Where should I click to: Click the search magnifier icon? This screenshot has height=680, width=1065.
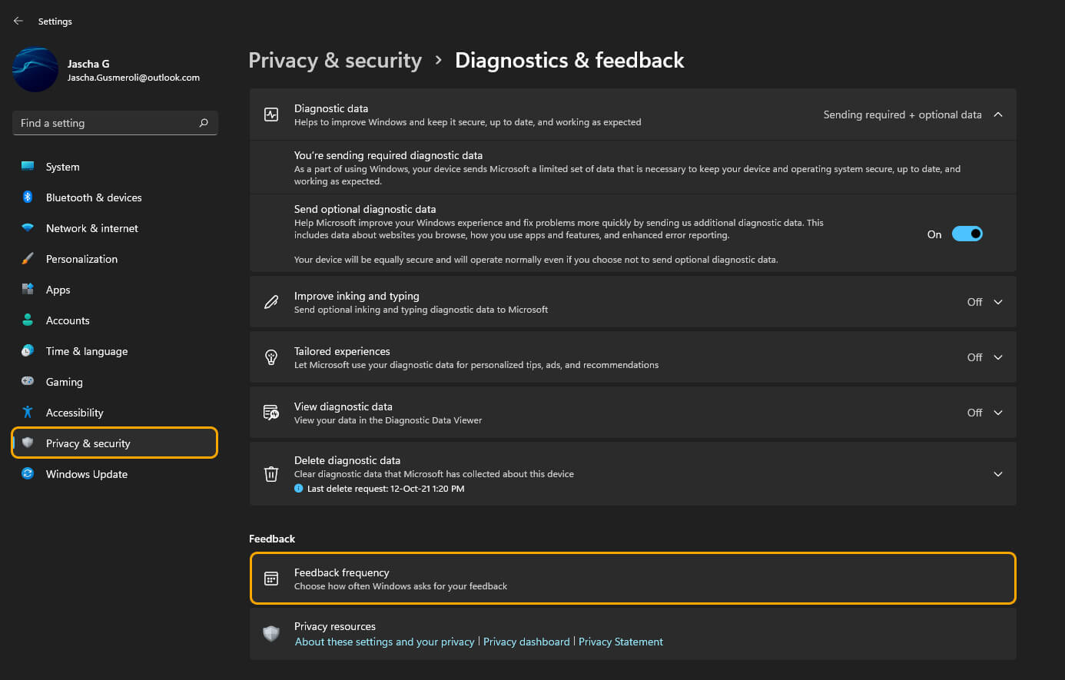(204, 123)
